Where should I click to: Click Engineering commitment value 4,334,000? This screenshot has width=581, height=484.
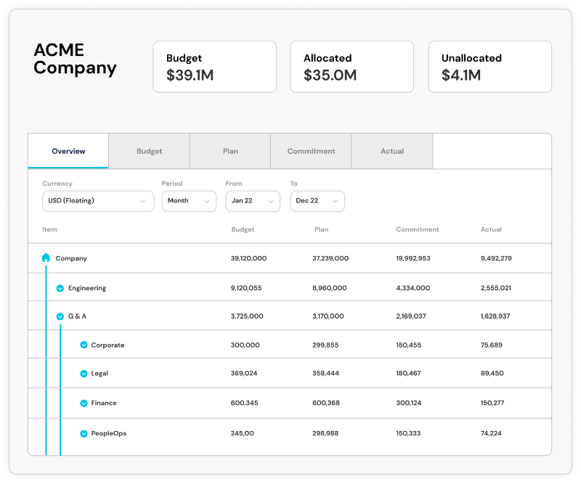413,288
